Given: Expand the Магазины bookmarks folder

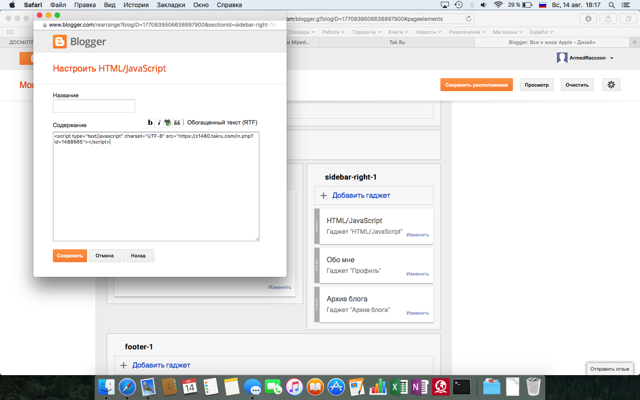Looking at the screenshot, I should click(x=508, y=32).
